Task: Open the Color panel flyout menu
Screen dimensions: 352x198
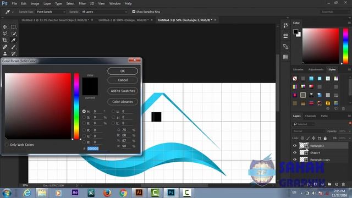Action: [x=349, y=23]
